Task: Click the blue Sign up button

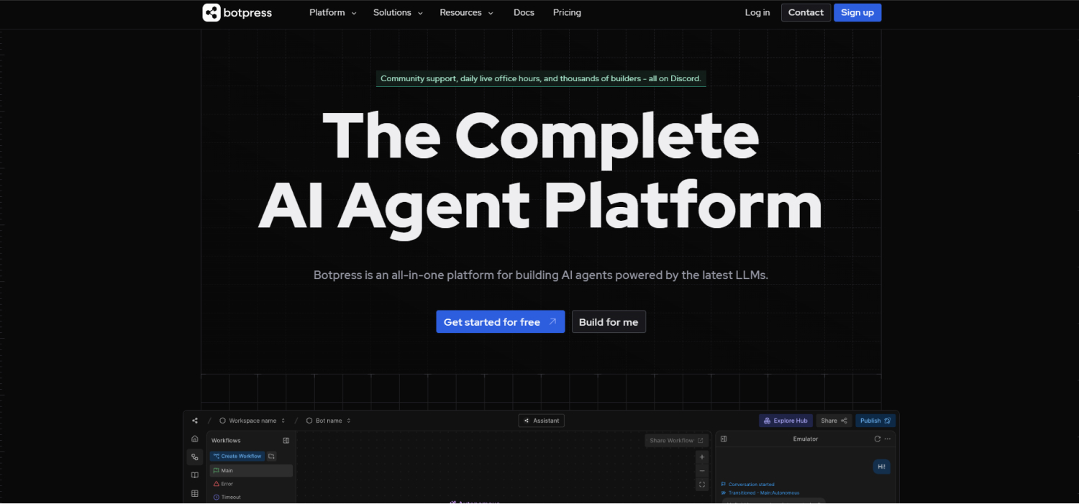Action: (857, 12)
